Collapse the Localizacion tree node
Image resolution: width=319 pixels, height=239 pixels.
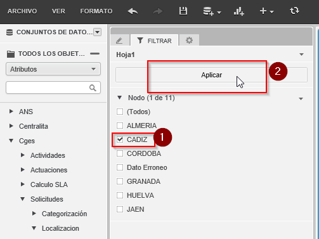coord(34,228)
